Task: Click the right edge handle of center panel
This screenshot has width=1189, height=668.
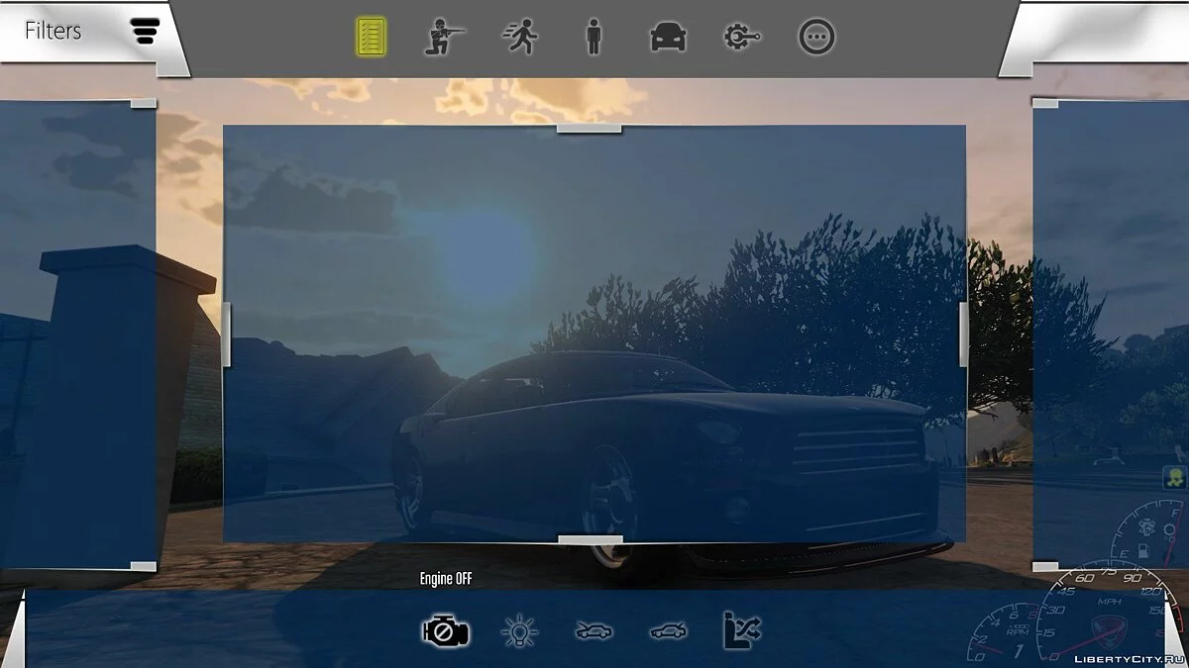Action: (963, 334)
